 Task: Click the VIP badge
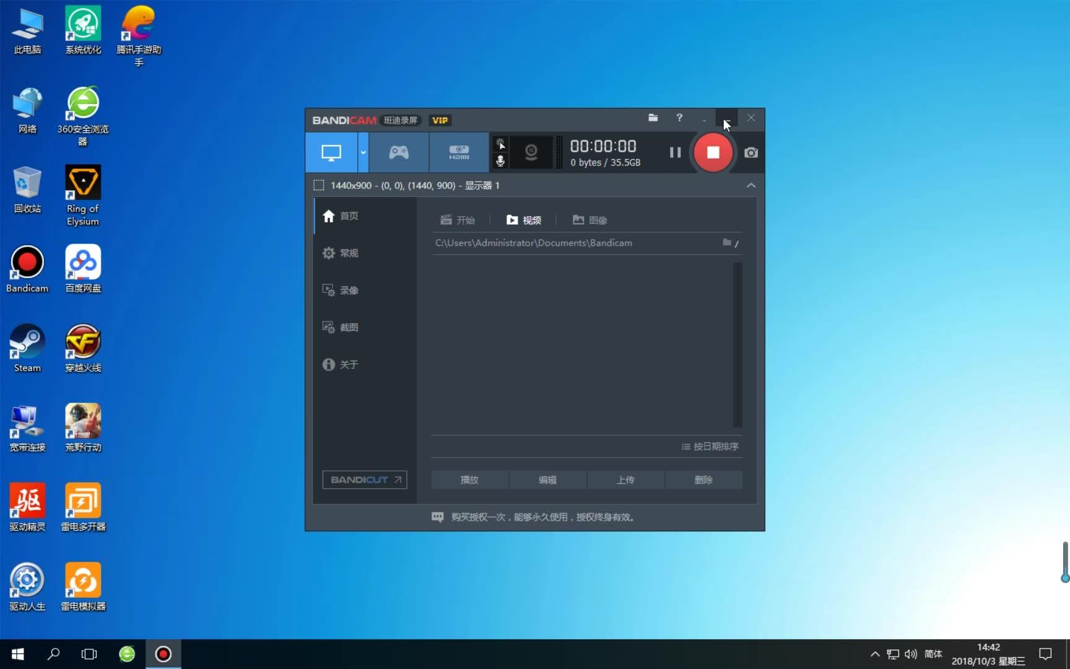pyautogui.click(x=440, y=120)
